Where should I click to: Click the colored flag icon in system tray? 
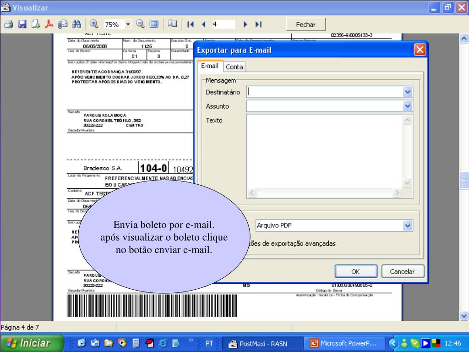436,343
